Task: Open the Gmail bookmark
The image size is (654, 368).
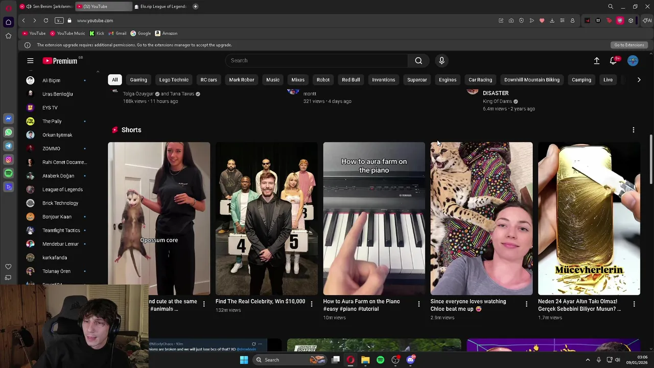Action: [117, 33]
